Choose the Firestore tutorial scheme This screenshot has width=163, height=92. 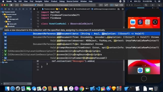pos(27,5)
